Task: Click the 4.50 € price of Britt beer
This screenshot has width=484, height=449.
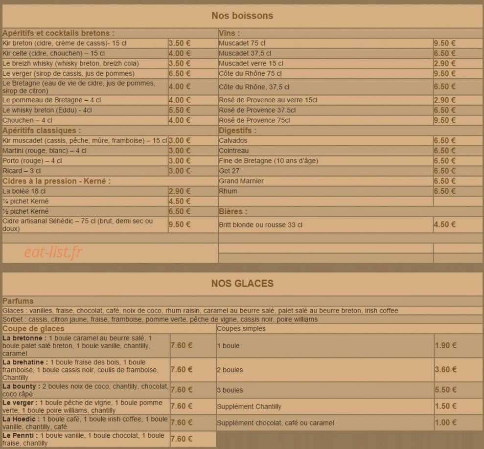Action: click(445, 224)
